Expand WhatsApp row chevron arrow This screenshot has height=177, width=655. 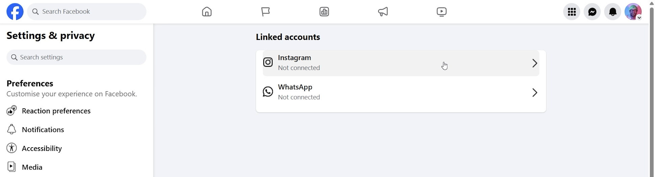pyautogui.click(x=534, y=93)
